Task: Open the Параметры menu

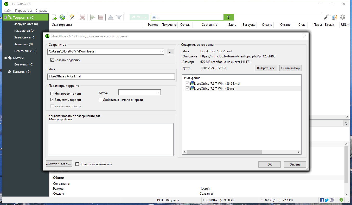Action: tap(23, 11)
